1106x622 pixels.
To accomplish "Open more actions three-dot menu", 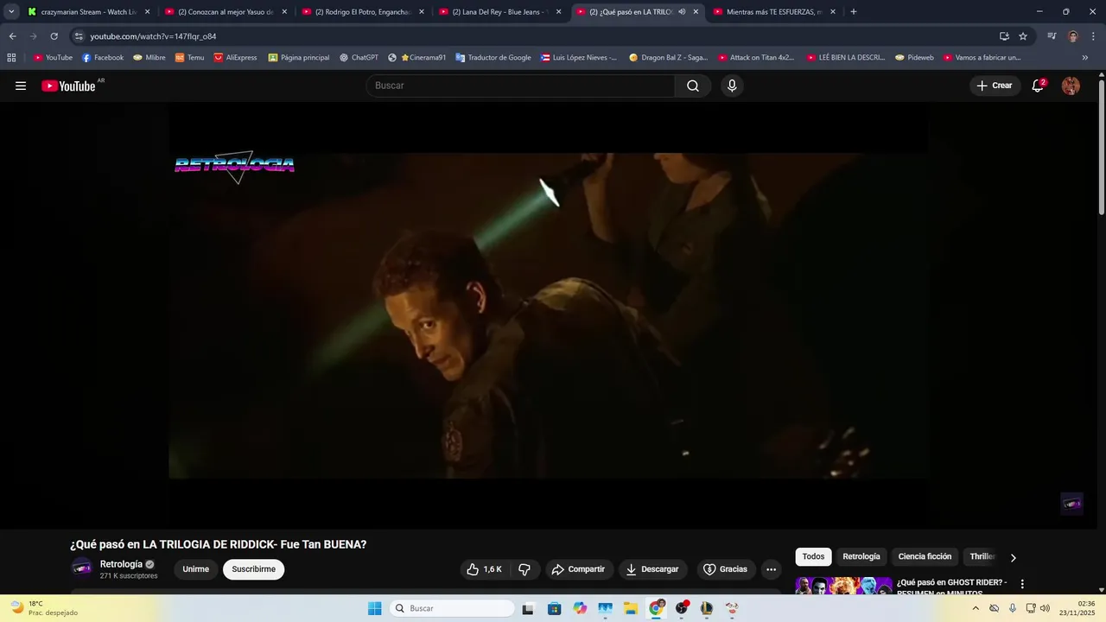I will pos(771,569).
